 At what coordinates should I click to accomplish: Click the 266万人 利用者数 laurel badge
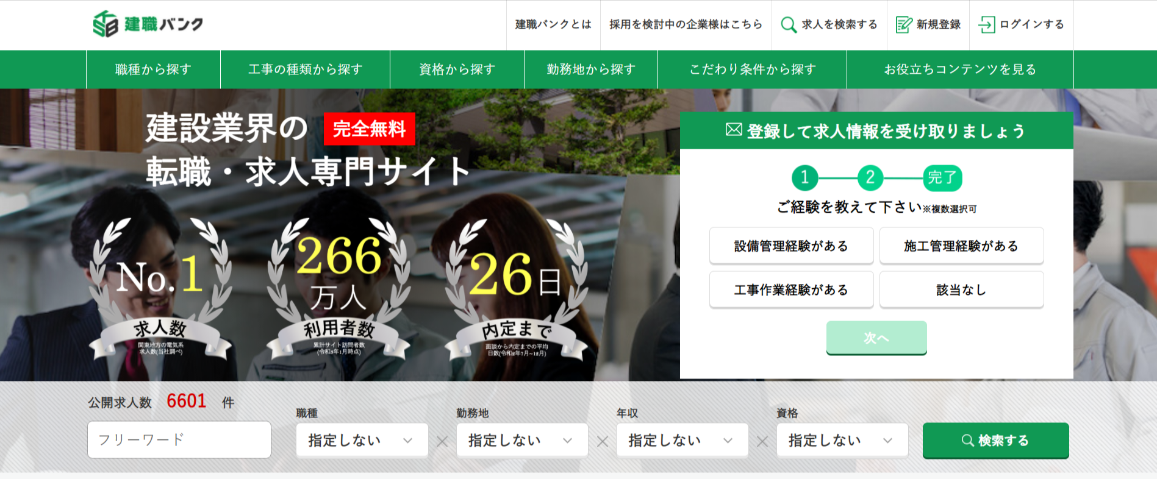click(339, 289)
